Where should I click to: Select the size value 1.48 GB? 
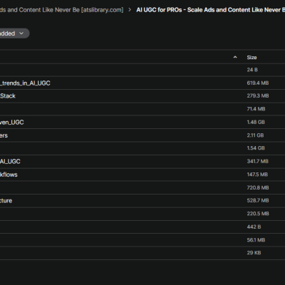point(256,122)
